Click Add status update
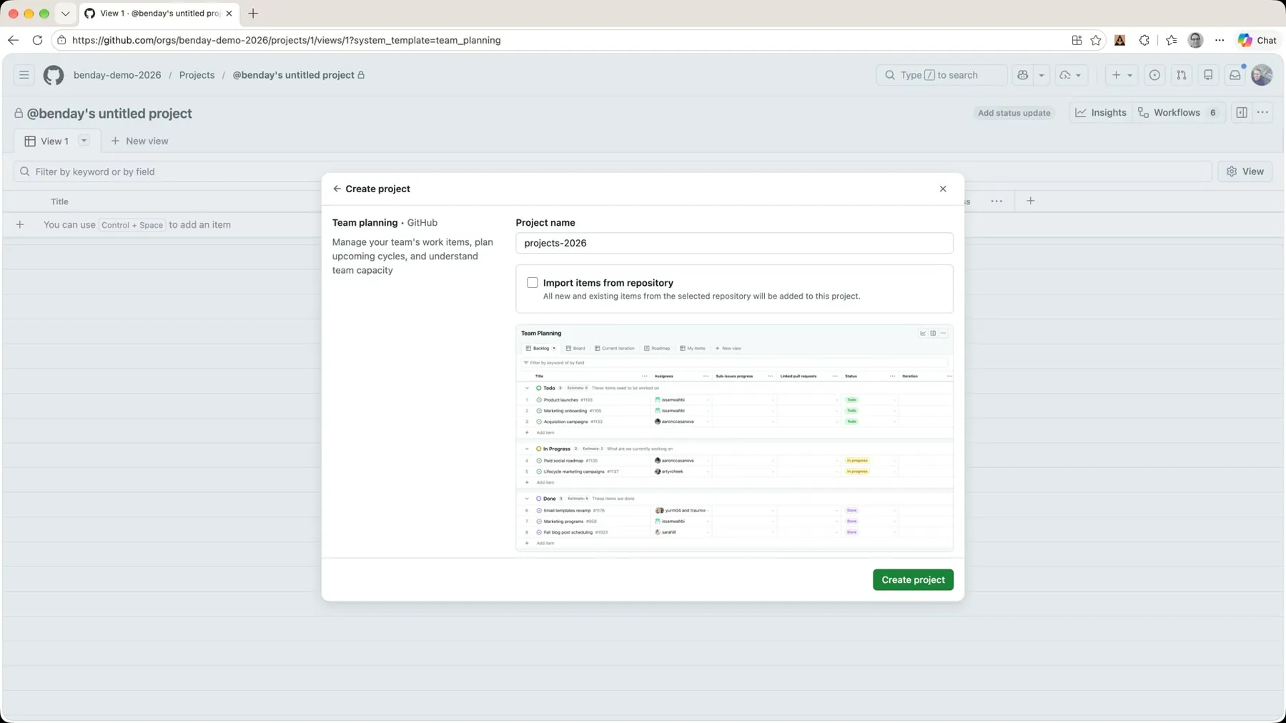Screen dimensions: 1286x723 (1014, 113)
